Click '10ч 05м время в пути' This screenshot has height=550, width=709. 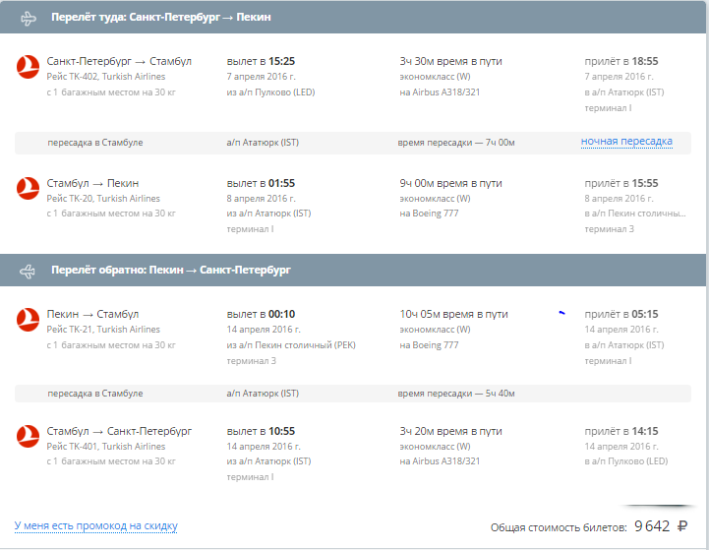point(453,314)
